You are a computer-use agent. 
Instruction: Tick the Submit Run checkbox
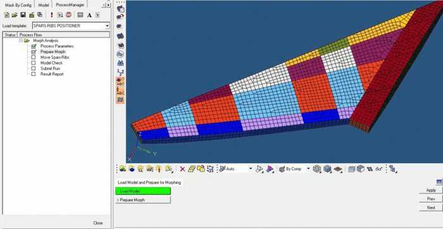[x=34, y=68]
